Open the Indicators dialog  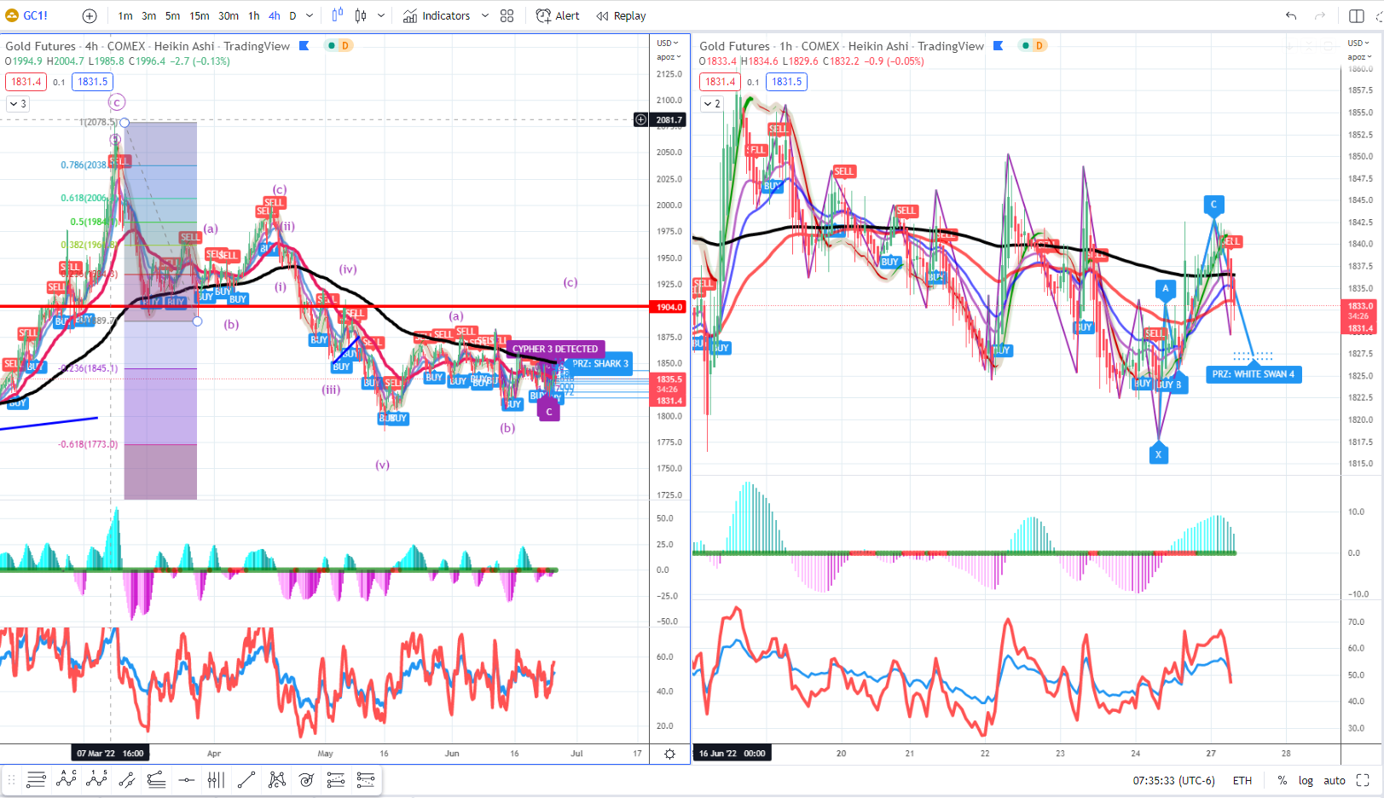point(437,15)
